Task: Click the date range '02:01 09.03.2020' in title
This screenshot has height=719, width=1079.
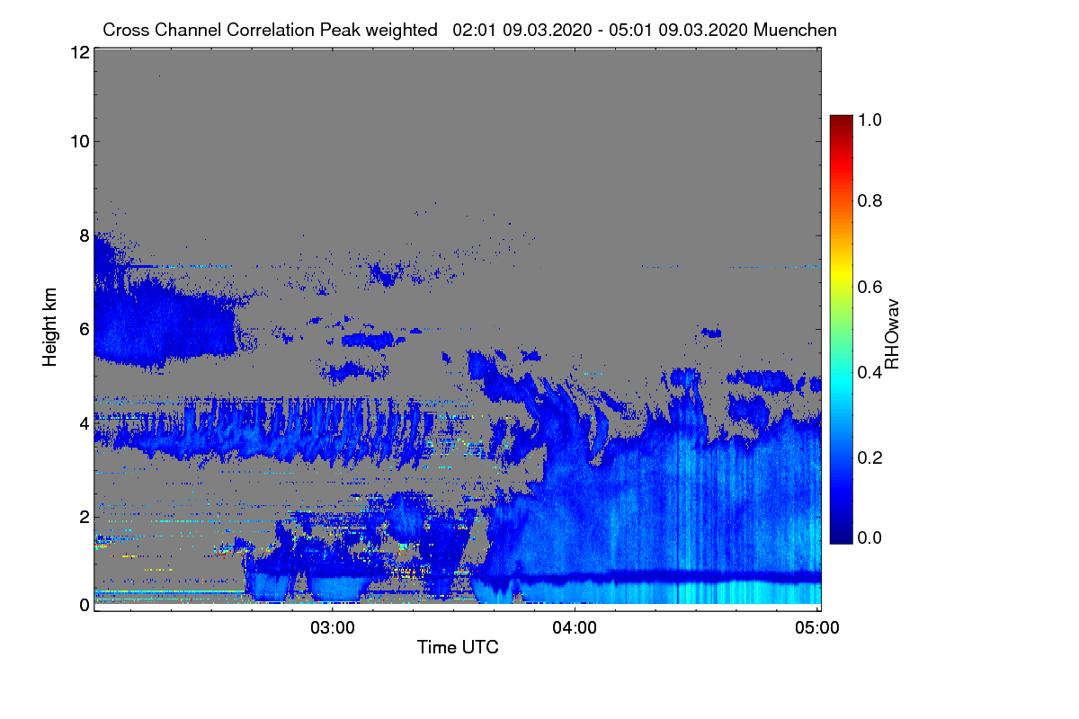Action: click(523, 30)
